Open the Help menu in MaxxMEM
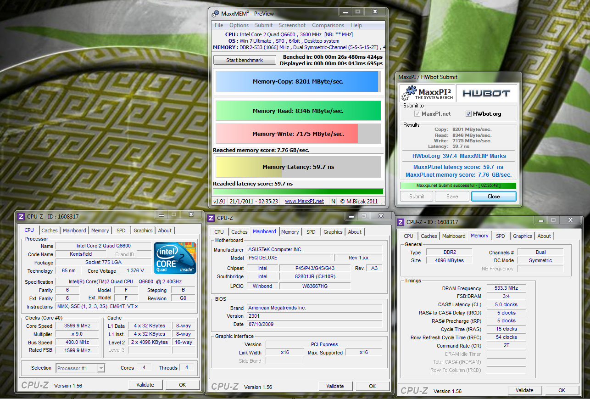This screenshot has height=399, width=590. click(356, 25)
